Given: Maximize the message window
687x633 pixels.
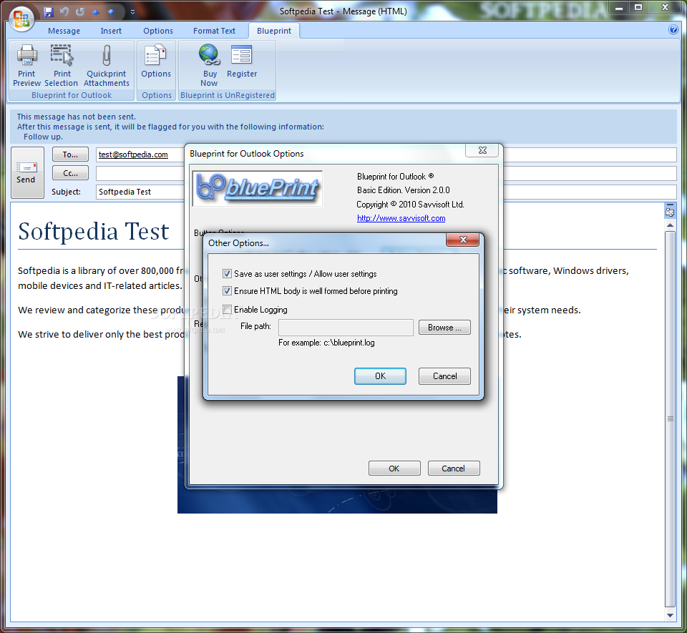Looking at the screenshot, I should (x=638, y=8).
